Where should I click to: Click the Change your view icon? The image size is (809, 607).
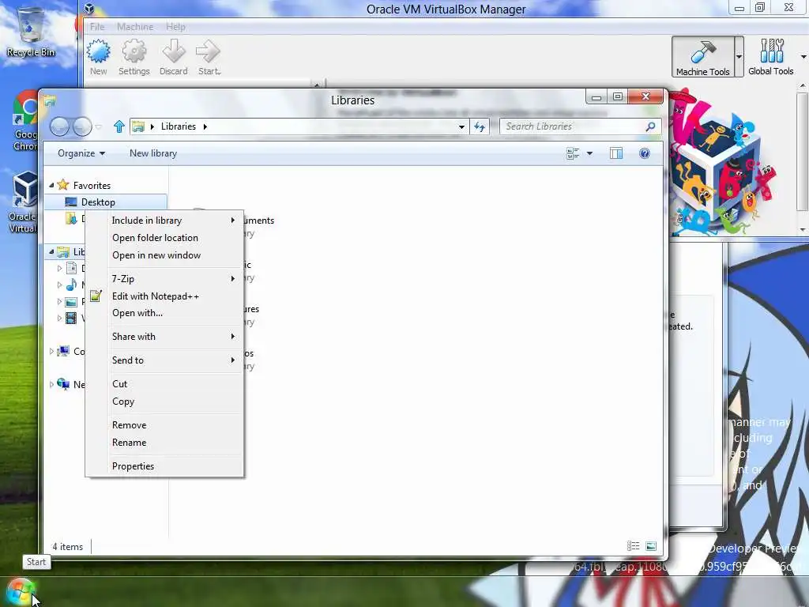(573, 153)
